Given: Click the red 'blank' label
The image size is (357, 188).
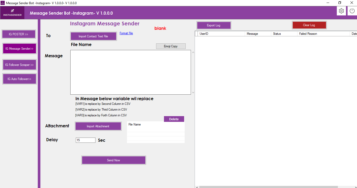Looking at the screenshot, I should (x=160, y=28).
